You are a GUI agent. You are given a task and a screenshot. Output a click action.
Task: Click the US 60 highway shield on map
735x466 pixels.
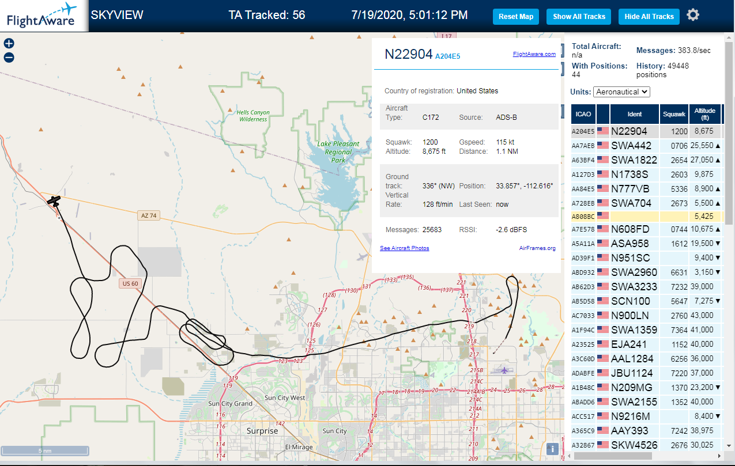130,283
